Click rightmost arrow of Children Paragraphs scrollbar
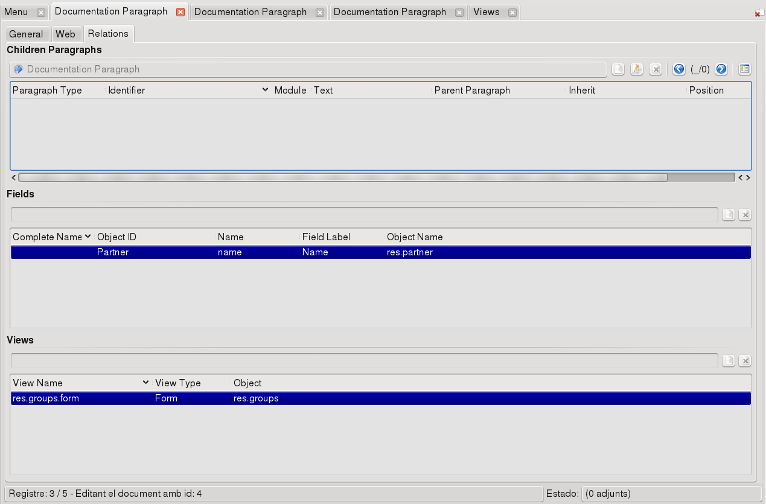Viewport: 766px width, 504px height. click(x=748, y=177)
